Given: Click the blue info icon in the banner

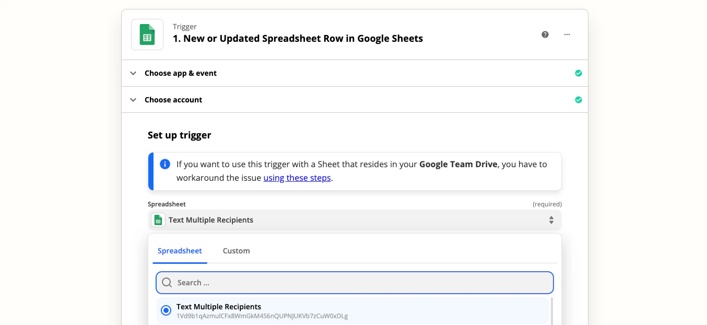Looking at the screenshot, I should tap(165, 164).
